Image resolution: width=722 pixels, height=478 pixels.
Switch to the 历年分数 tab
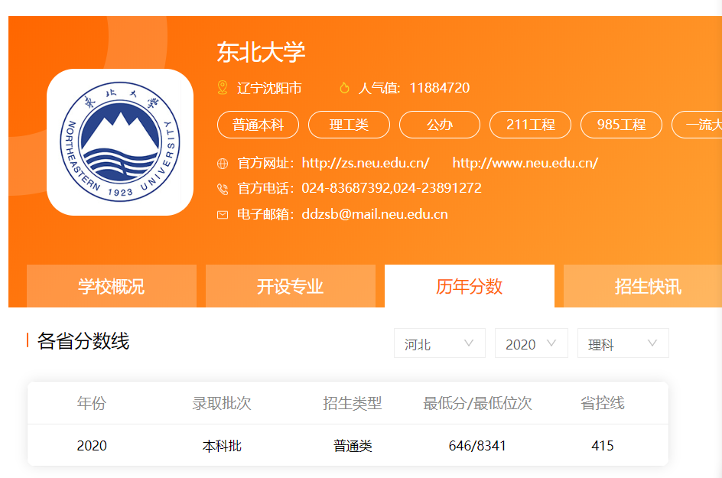469,286
